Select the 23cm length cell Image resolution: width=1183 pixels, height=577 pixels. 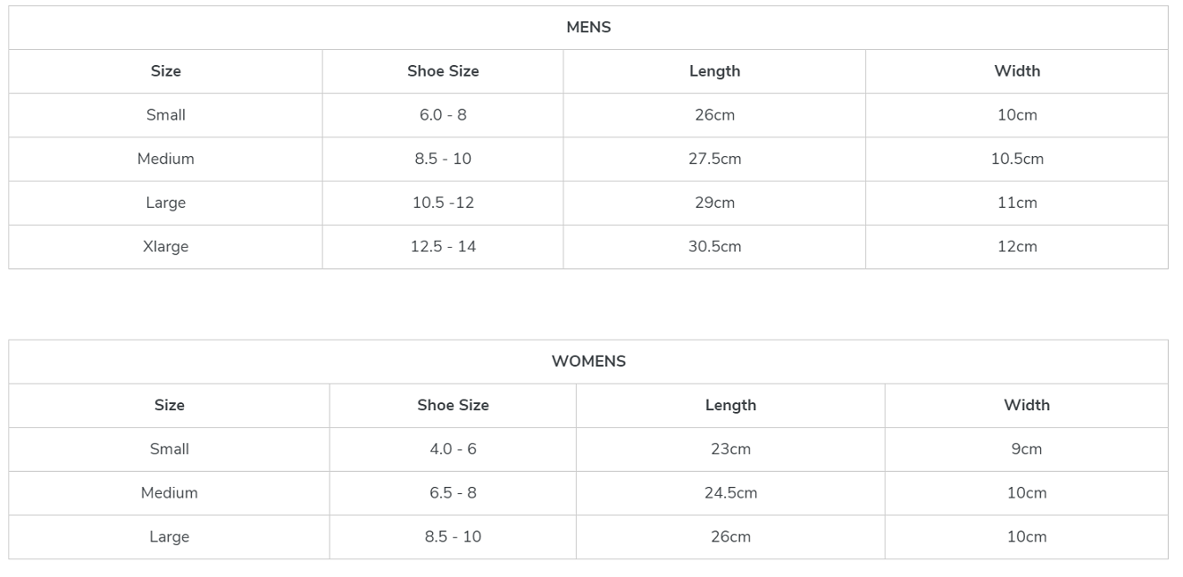tap(730, 449)
